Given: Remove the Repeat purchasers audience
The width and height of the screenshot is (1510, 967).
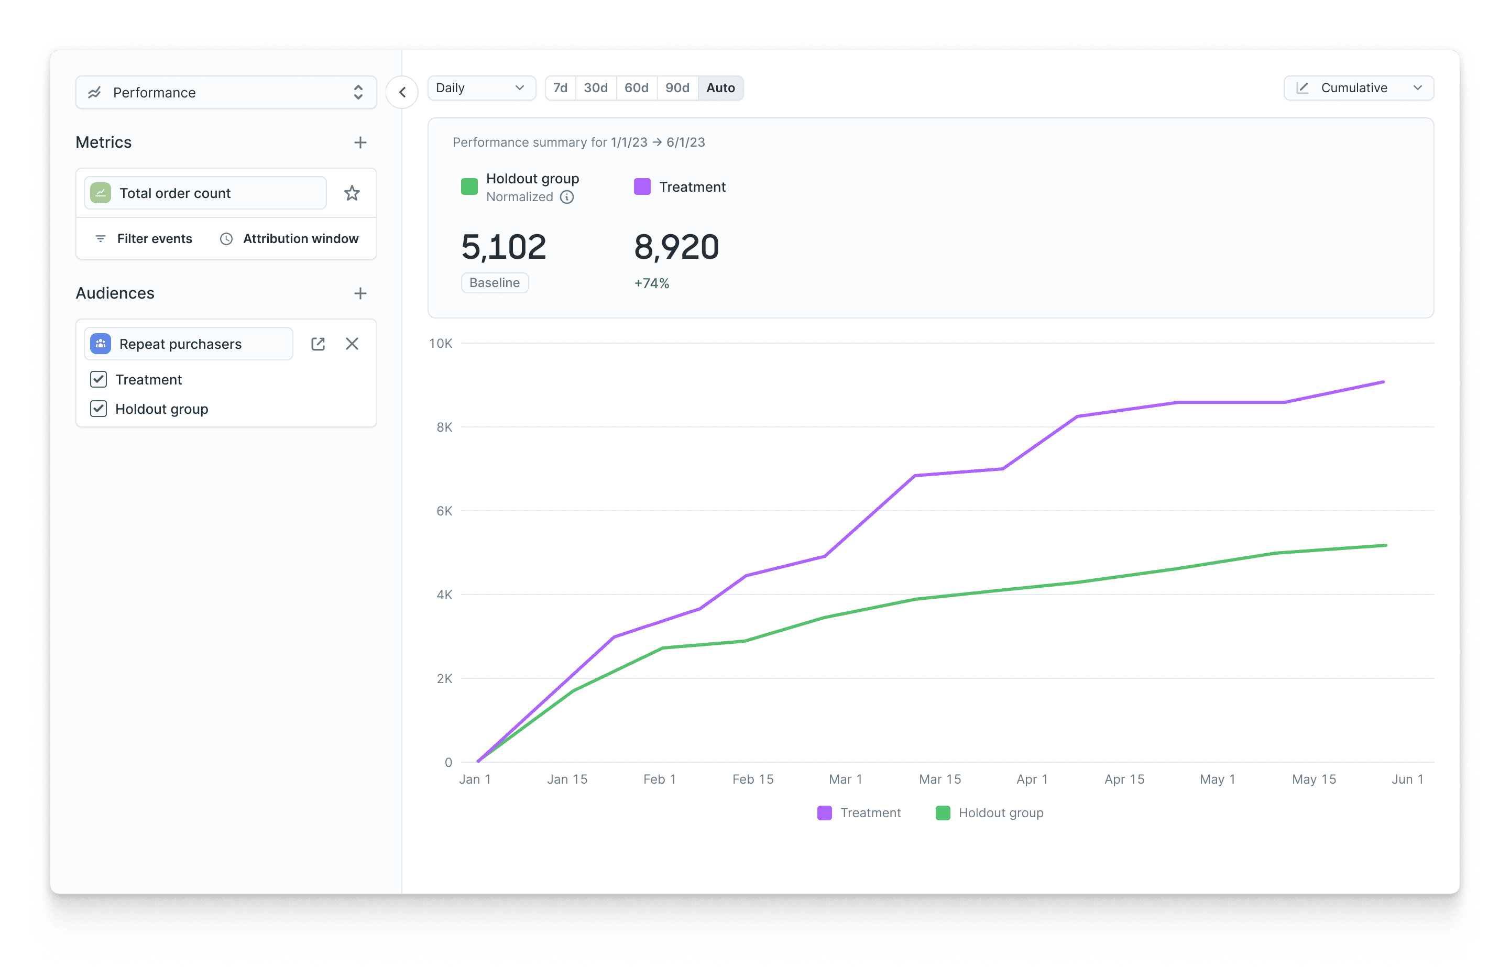Looking at the screenshot, I should click(x=352, y=344).
